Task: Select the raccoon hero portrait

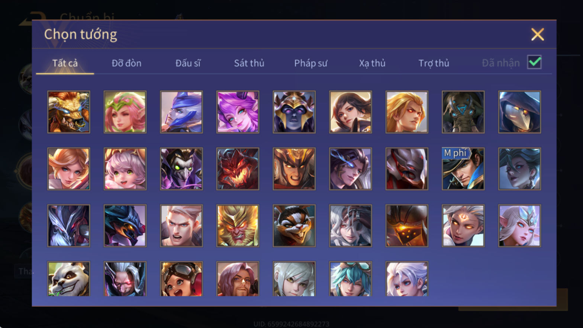Action: coord(294,226)
